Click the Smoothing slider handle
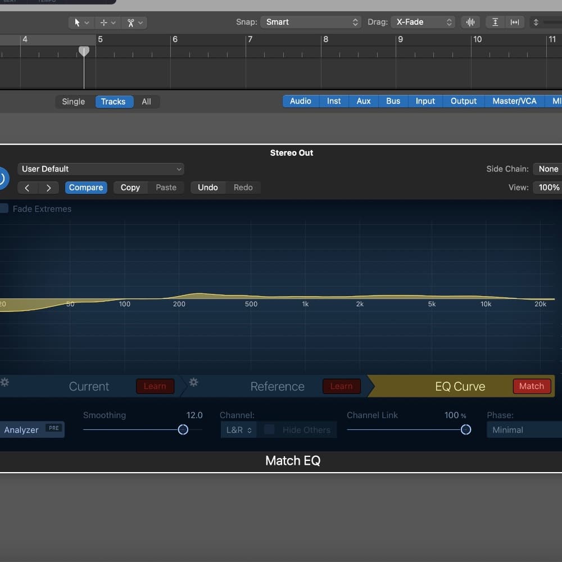The height and width of the screenshot is (562, 562). click(183, 430)
